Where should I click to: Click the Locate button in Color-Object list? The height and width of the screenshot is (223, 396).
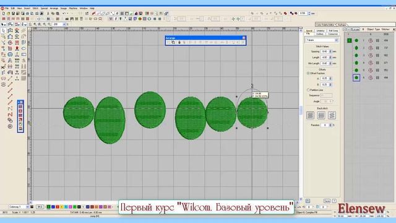coord(355,29)
